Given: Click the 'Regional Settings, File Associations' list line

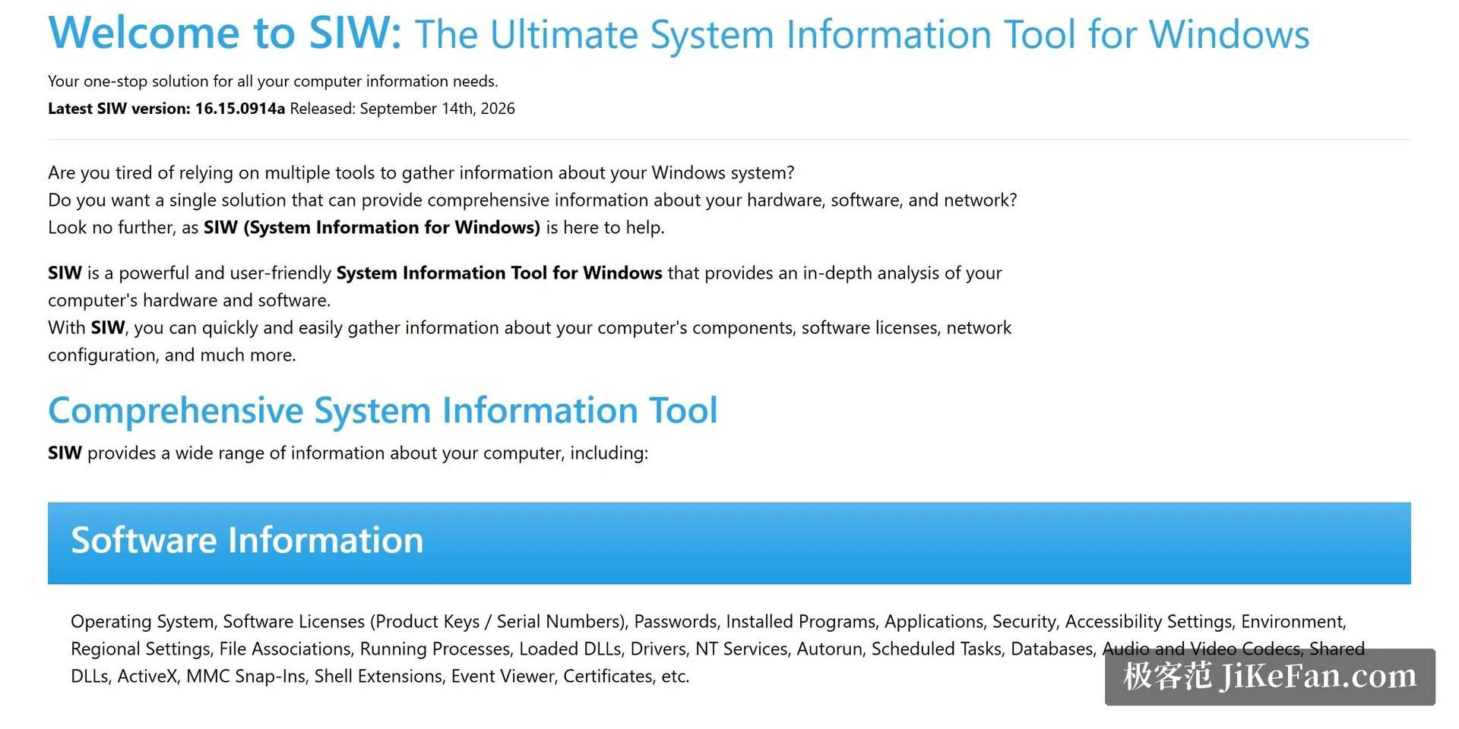Looking at the screenshot, I should click(x=717, y=649).
